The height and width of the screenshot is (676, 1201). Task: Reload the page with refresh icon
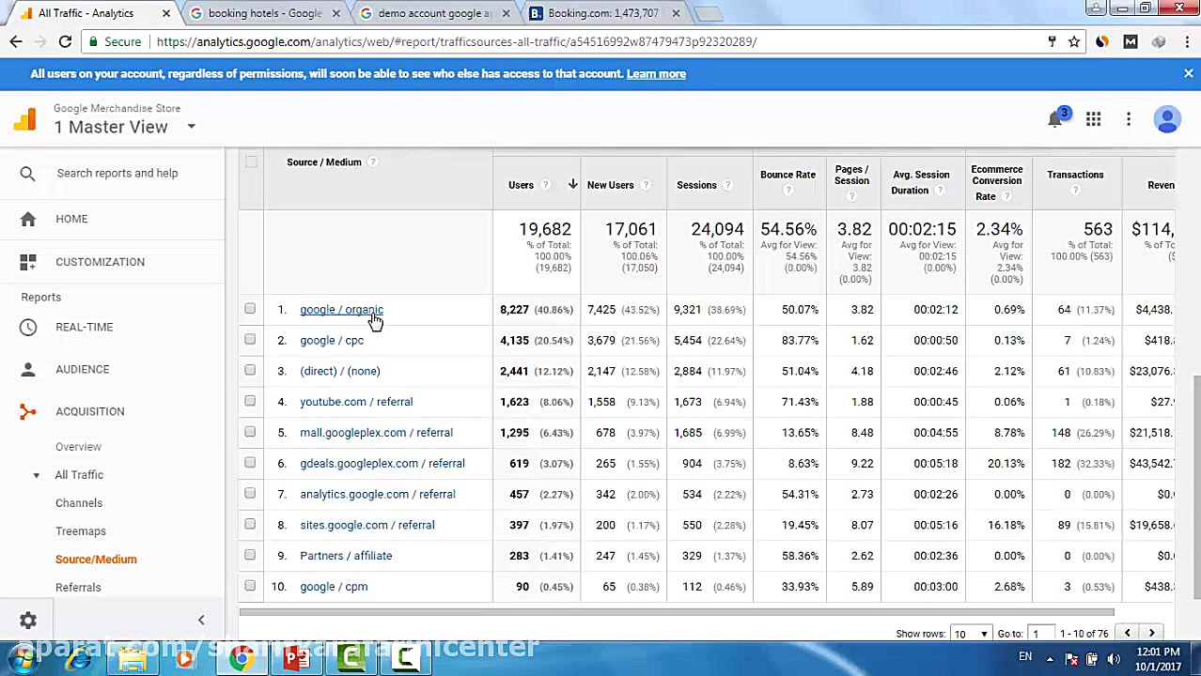(x=65, y=41)
